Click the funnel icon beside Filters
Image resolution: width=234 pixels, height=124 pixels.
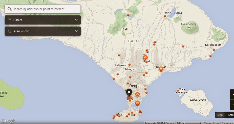tap(10, 20)
